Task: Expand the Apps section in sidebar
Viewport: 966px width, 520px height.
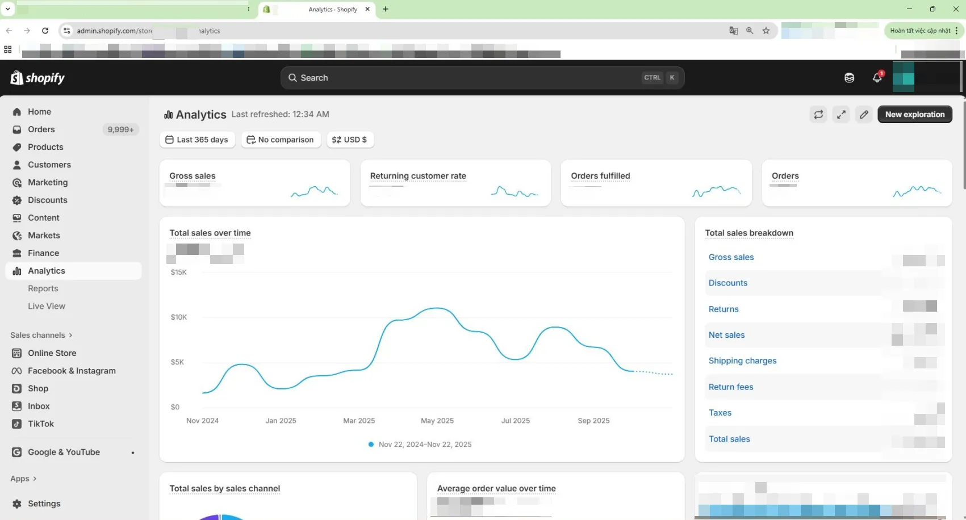Action: [x=23, y=479]
